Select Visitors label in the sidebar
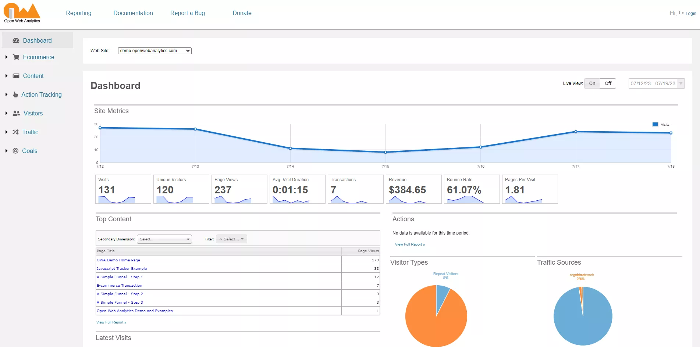The width and height of the screenshot is (700, 347). [x=33, y=113]
